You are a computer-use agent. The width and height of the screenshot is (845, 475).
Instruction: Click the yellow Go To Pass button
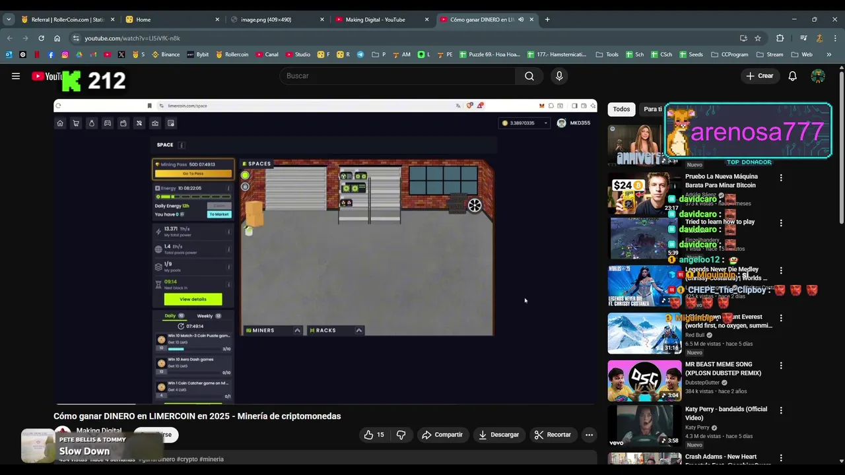[193, 174]
